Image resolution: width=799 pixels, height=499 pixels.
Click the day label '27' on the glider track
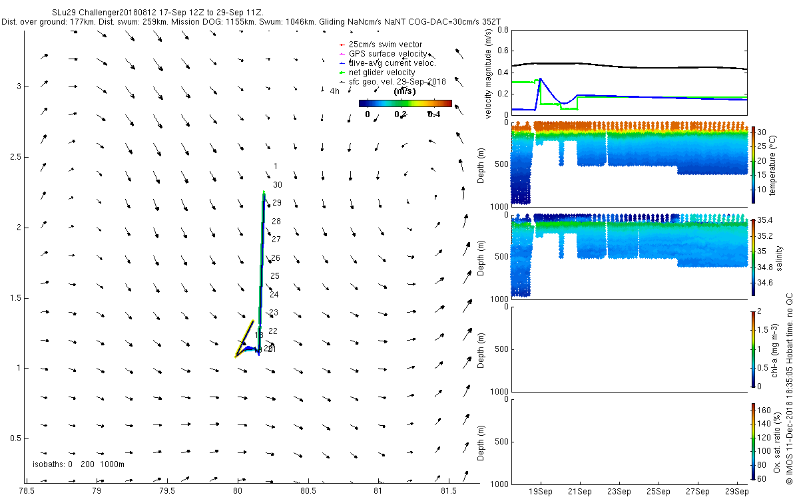[276, 239]
